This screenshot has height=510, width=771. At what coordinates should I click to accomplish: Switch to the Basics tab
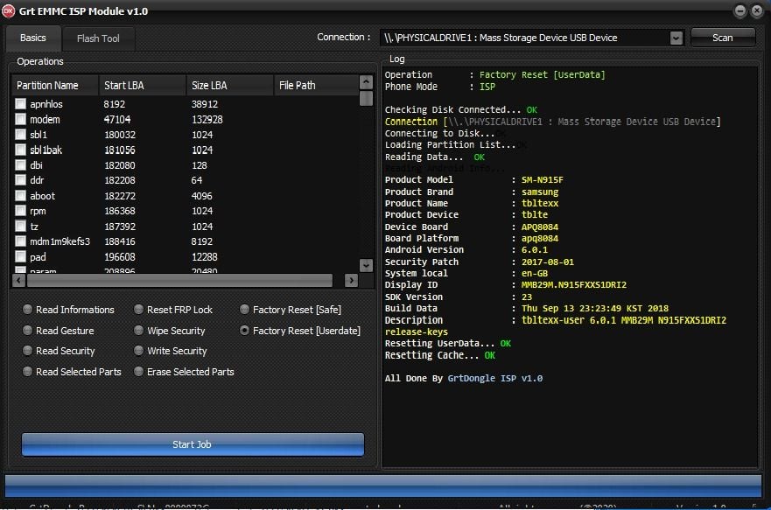(33, 38)
